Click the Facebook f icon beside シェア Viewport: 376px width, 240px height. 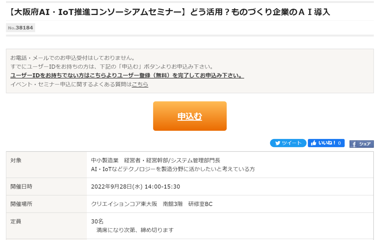[354, 144]
